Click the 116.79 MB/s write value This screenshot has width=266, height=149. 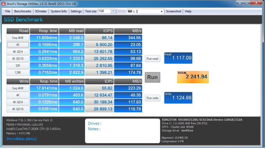click(128, 109)
